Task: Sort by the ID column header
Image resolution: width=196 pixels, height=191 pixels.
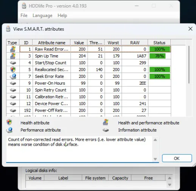Action: 26,43
